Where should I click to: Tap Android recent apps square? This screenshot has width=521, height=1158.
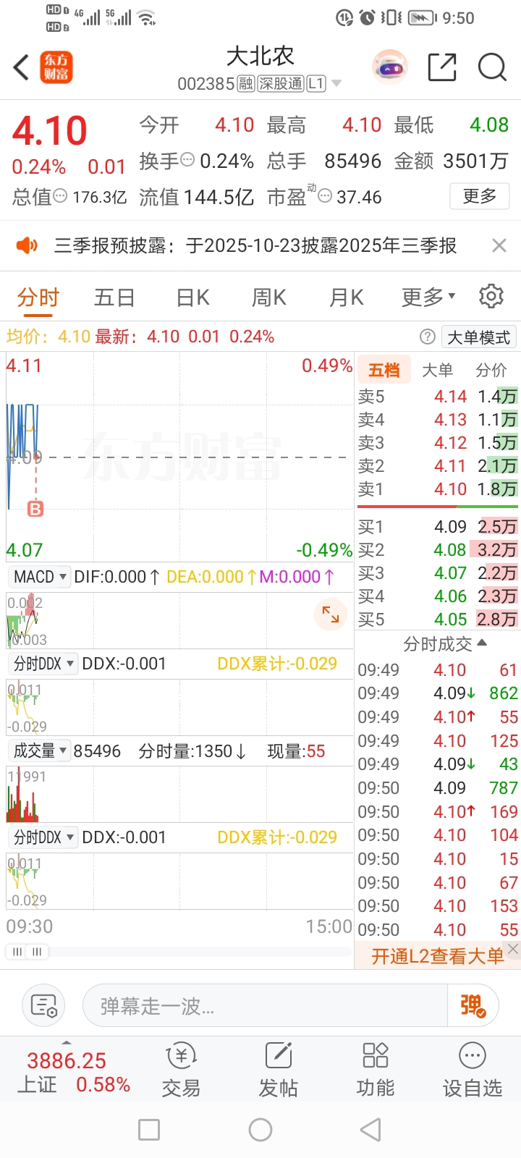point(149,1130)
